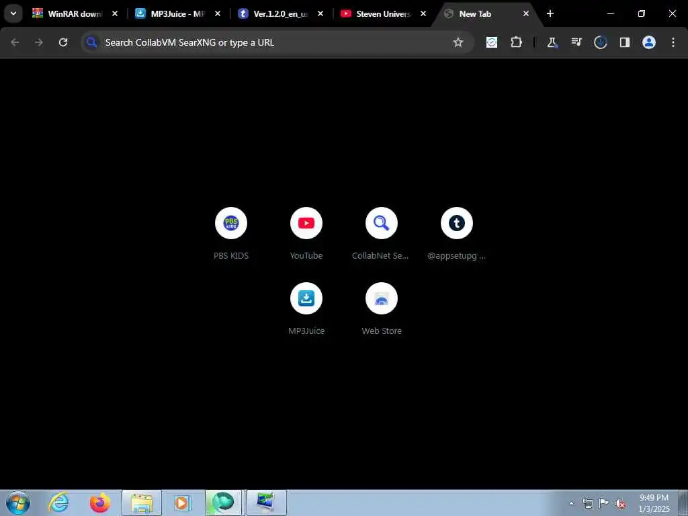Focus the address bar search field

(276, 42)
